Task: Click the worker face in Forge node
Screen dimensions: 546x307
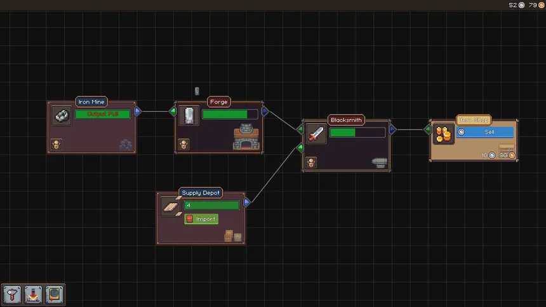Action: tap(184, 144)
